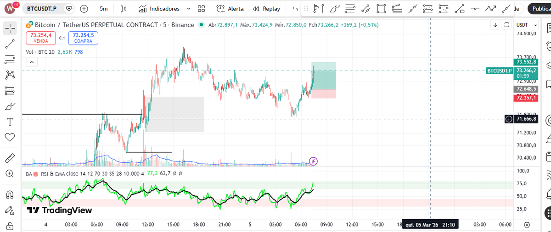
Task: Select the red long position stop zone
Action: (324, 94)
